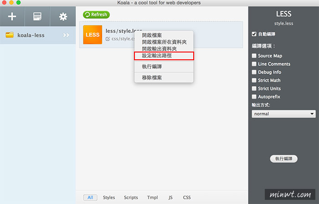Choose 開啟檔案所在資料夾 menu entry

click(x=164, y=42)
